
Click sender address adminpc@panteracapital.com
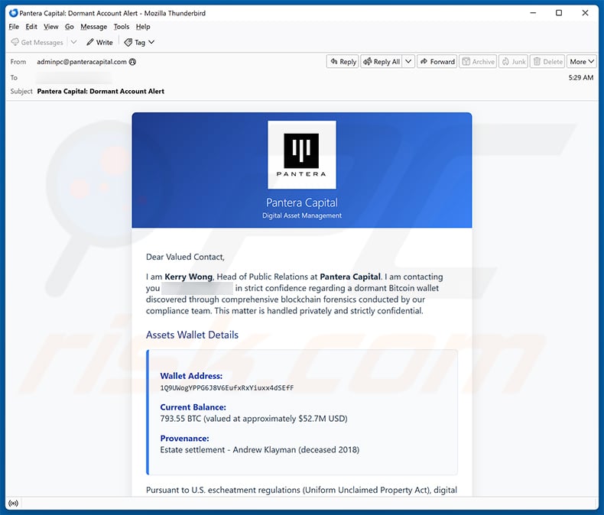coord(82,62)
